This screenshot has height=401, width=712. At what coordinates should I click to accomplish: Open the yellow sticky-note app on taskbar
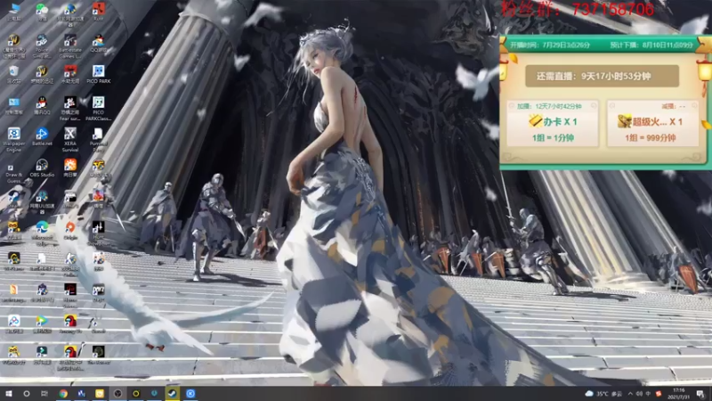pyautogui.click(x=100, y=394)
